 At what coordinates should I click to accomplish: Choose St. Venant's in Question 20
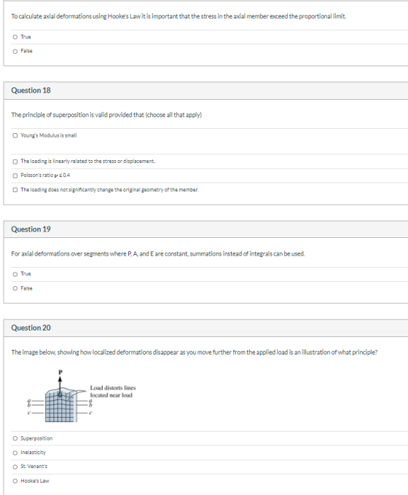[15, 467]
